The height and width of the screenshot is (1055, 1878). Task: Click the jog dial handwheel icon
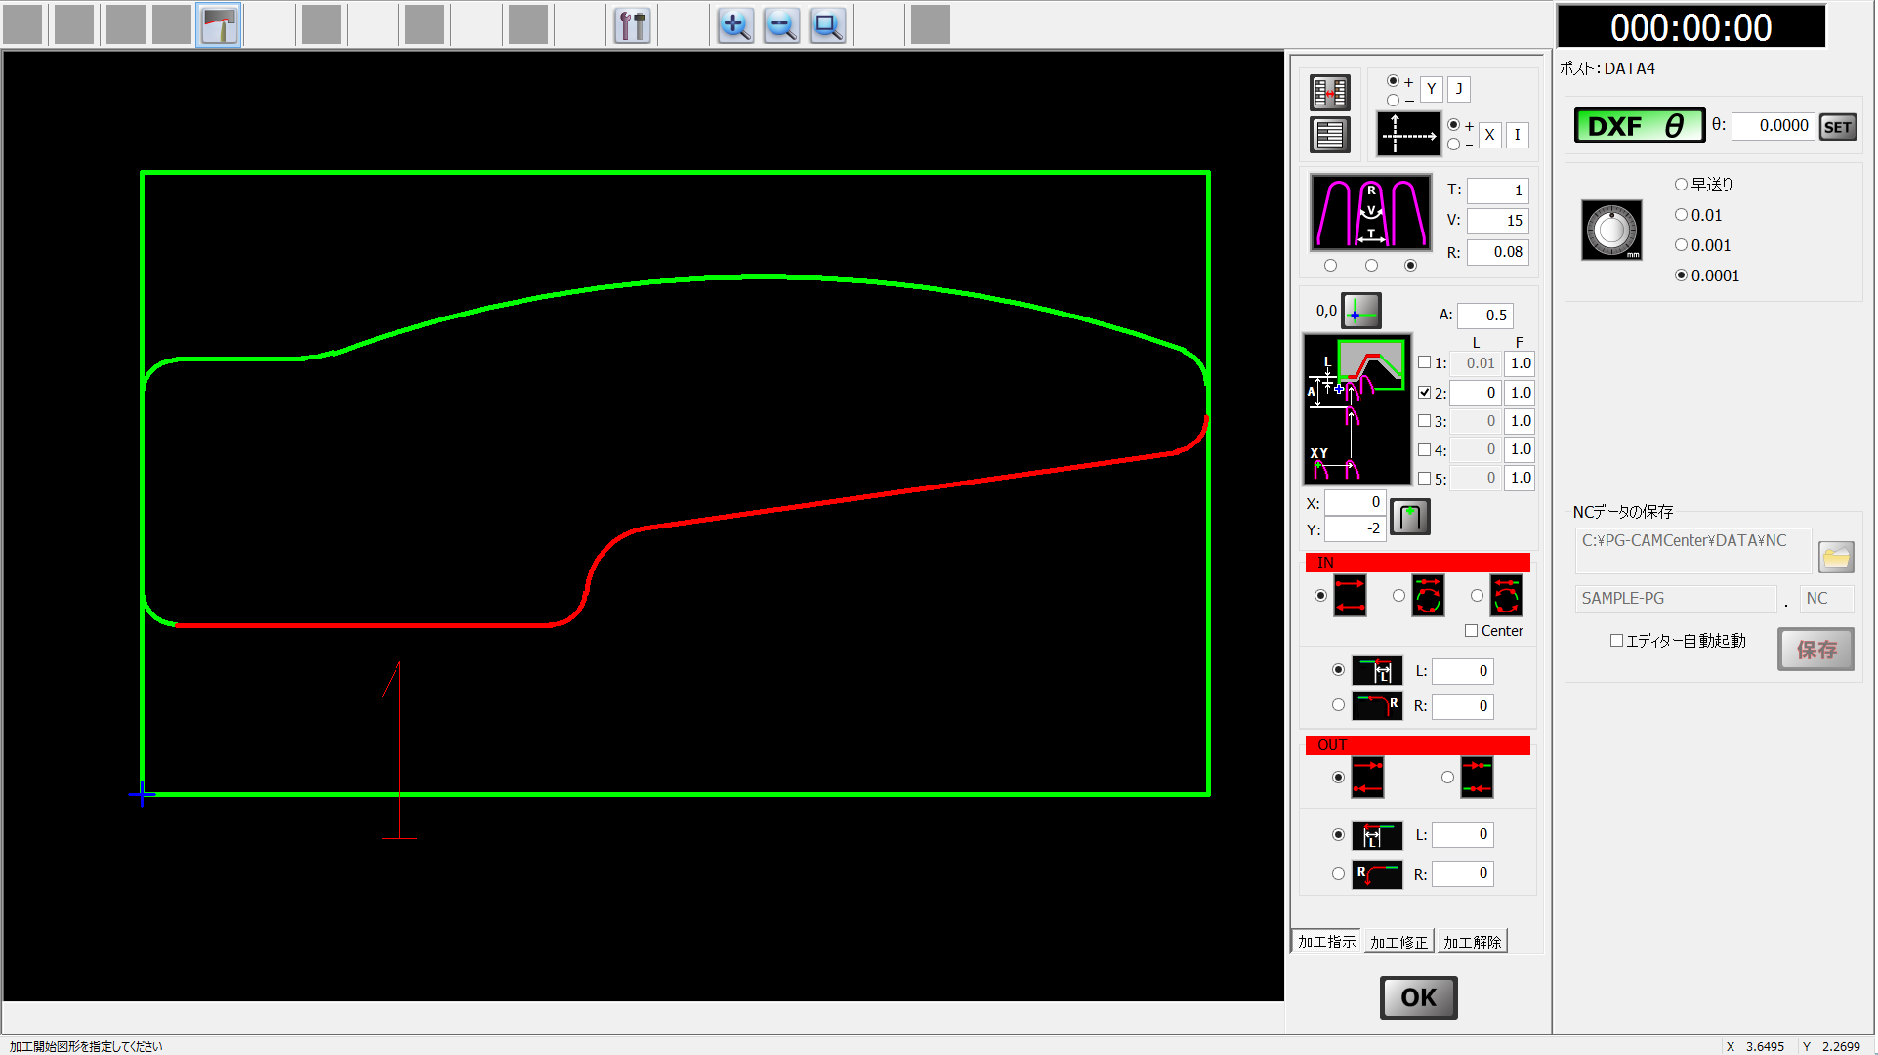[1611, 231]
